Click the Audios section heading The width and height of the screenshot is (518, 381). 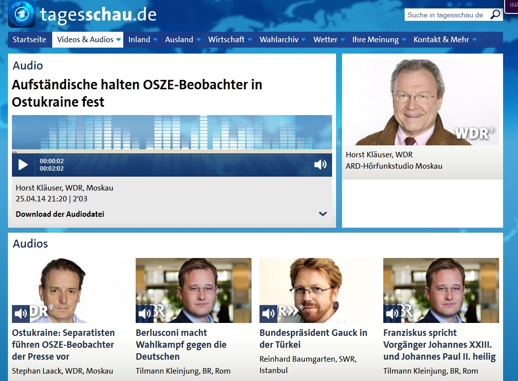(30, 244)
